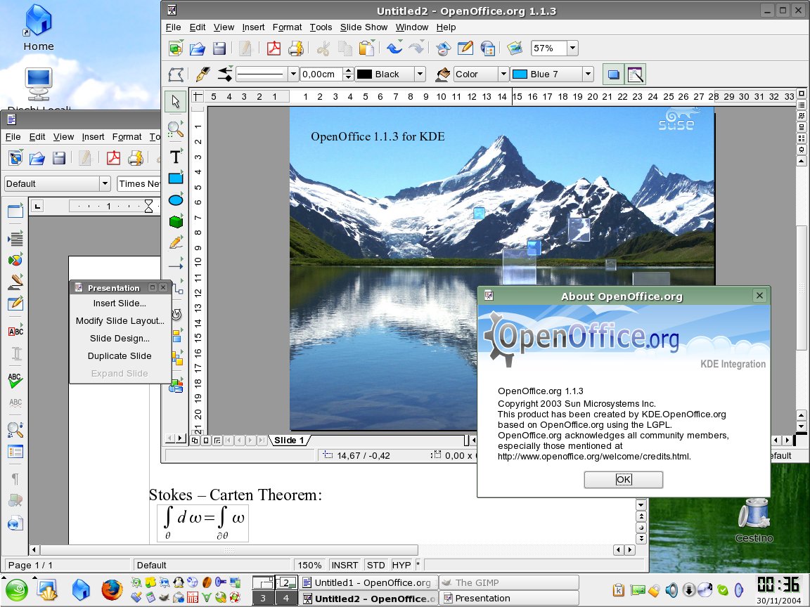Click Find magnifier icon in Writer sidebar

pyautogui.click(x=15, y=429)
